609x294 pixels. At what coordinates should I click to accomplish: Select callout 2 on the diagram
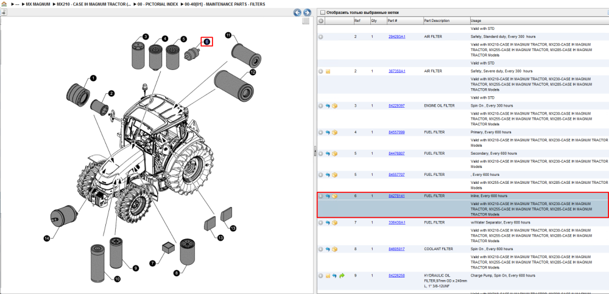click(x=111, y=93)
